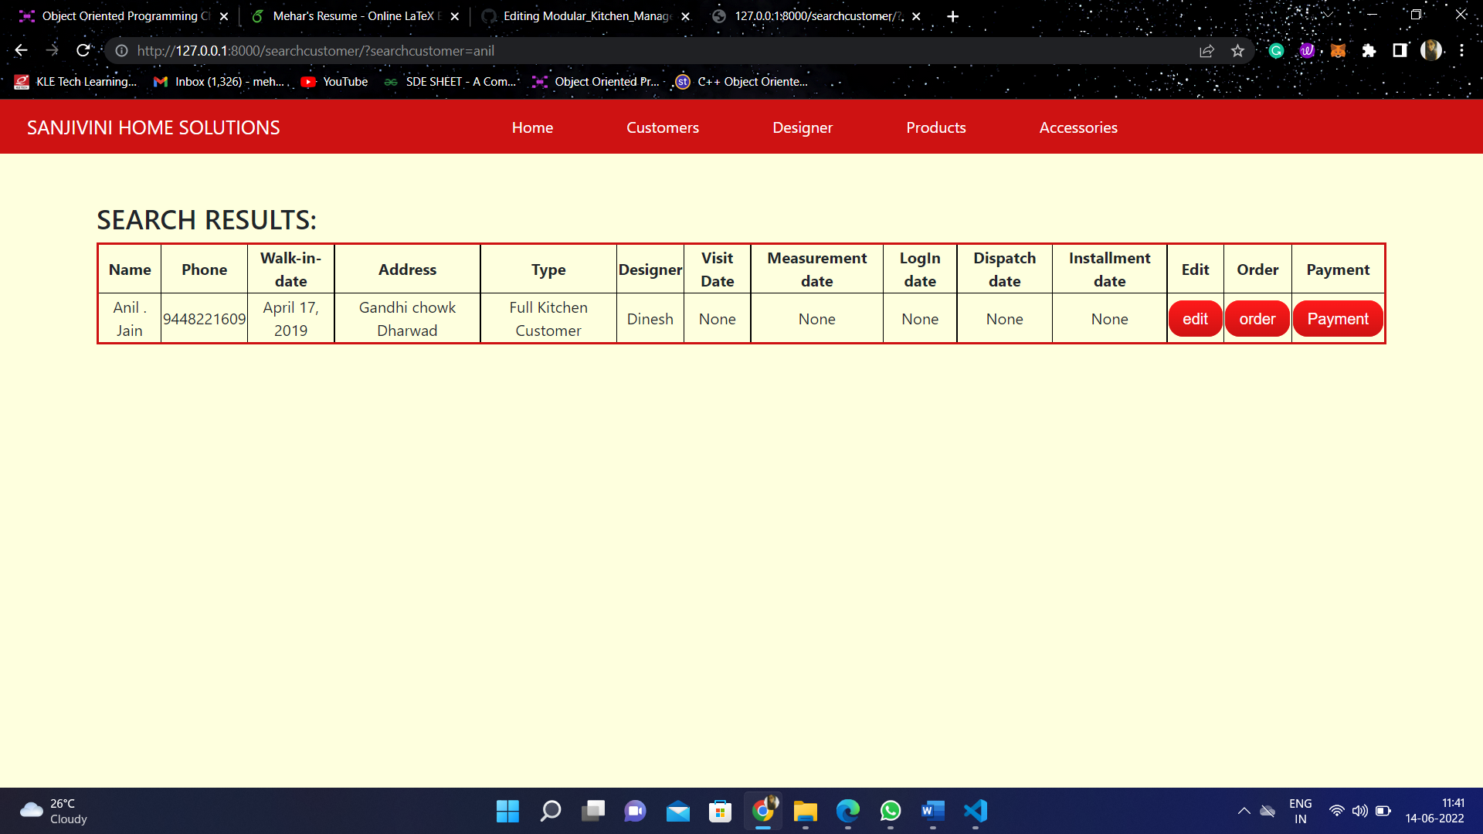Click the back navigation arrow
Screen dimensions: 1483x834
click(20, 50)
